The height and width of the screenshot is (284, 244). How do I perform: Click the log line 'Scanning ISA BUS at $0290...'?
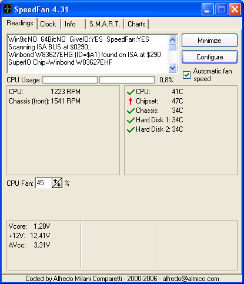click(51, 47)
